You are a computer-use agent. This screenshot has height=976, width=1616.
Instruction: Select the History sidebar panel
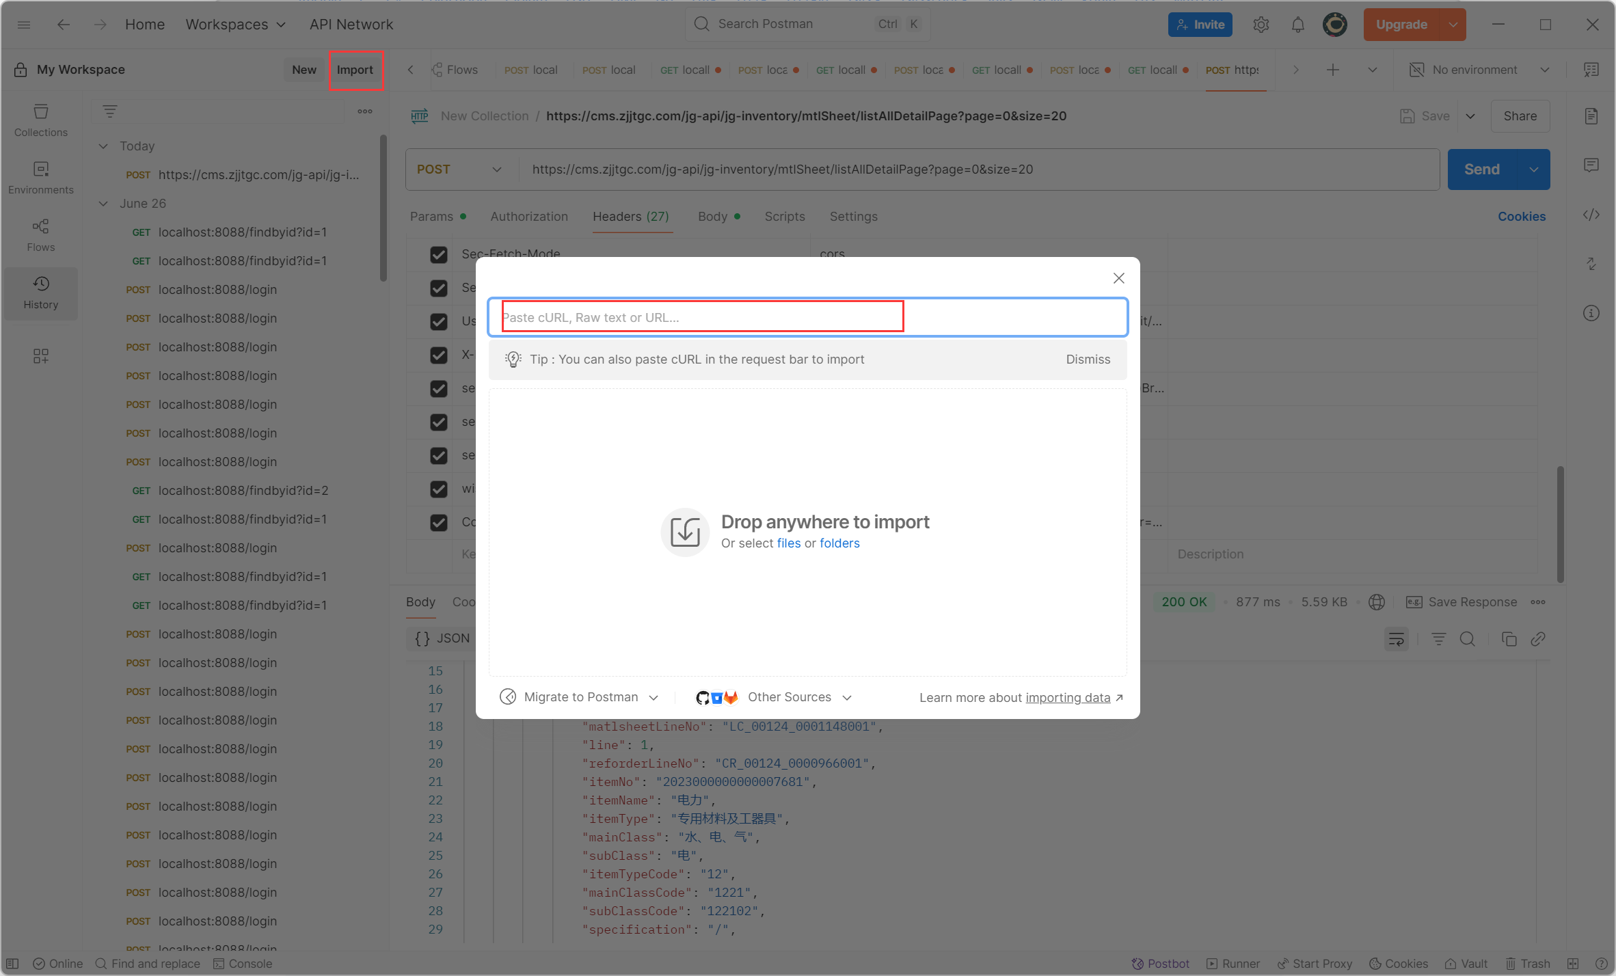click(x=41, y=293)
